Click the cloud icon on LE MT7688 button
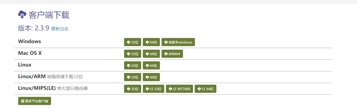 (170, 89)
